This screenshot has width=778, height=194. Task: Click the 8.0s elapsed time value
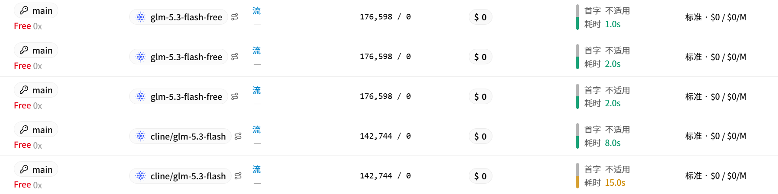613,143
